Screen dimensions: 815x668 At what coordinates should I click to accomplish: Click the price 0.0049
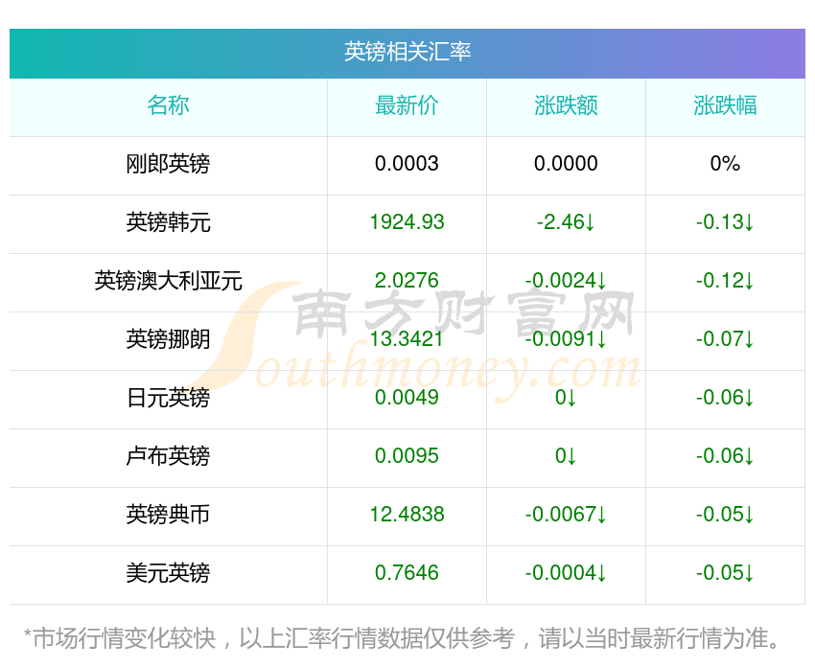[407, 398]
